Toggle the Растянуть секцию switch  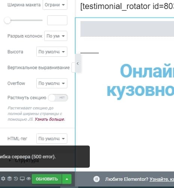pyautogui.click(x=58, y=98)
